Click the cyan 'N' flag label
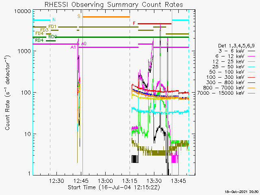The width and height of the screenshot is (260, 195). tap(54, 19)
